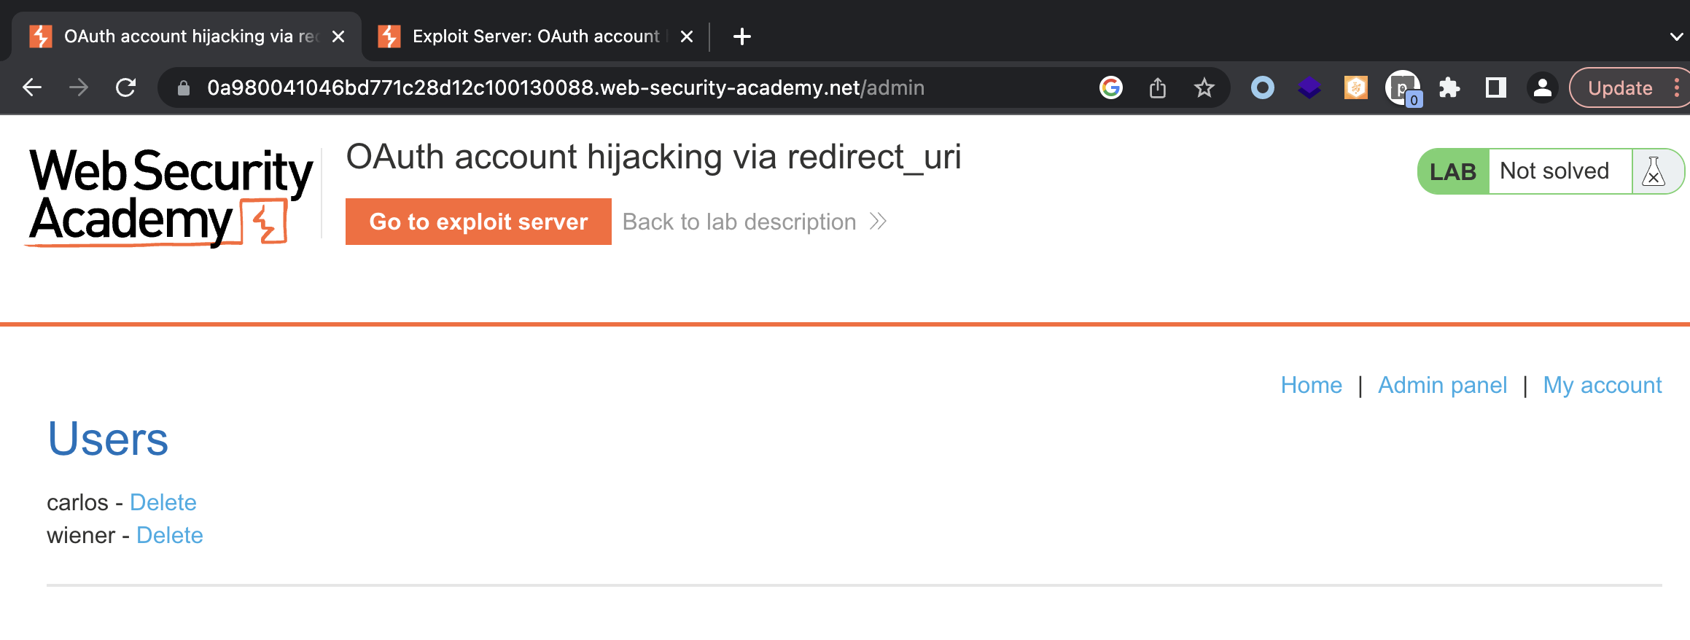Open the share page icon
1690x640 pixels.
[1157, 88]
